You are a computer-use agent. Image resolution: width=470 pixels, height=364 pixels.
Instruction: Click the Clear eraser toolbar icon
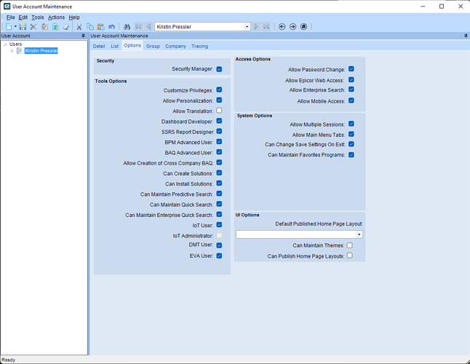click(x=66, y=27)
